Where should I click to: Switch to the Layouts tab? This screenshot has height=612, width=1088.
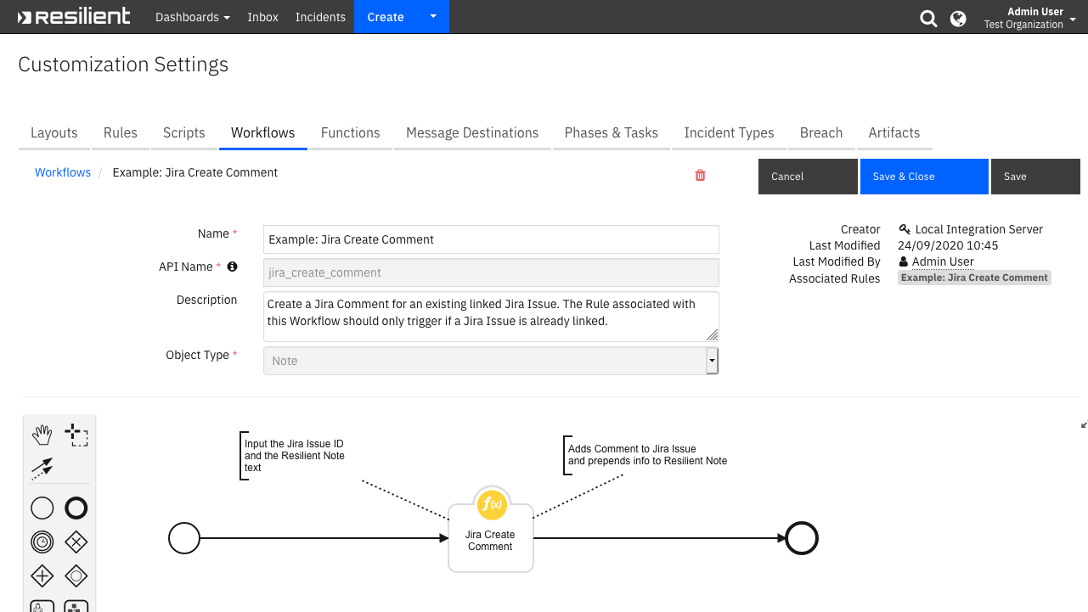pos(54,133)
